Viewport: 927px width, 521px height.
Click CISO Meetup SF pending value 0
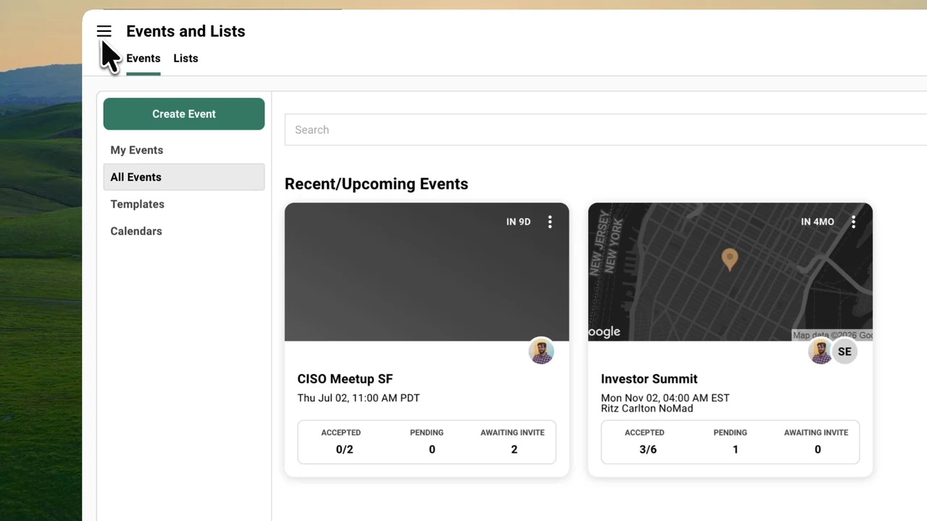[432, 449]
